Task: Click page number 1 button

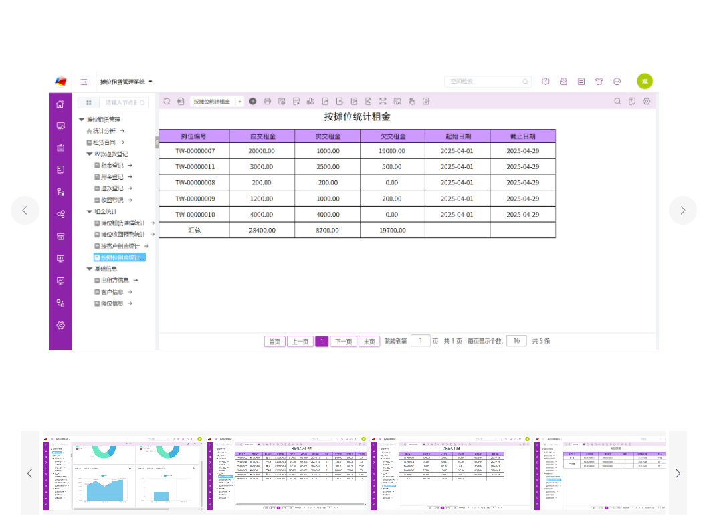Action: [x=322, y=342]
